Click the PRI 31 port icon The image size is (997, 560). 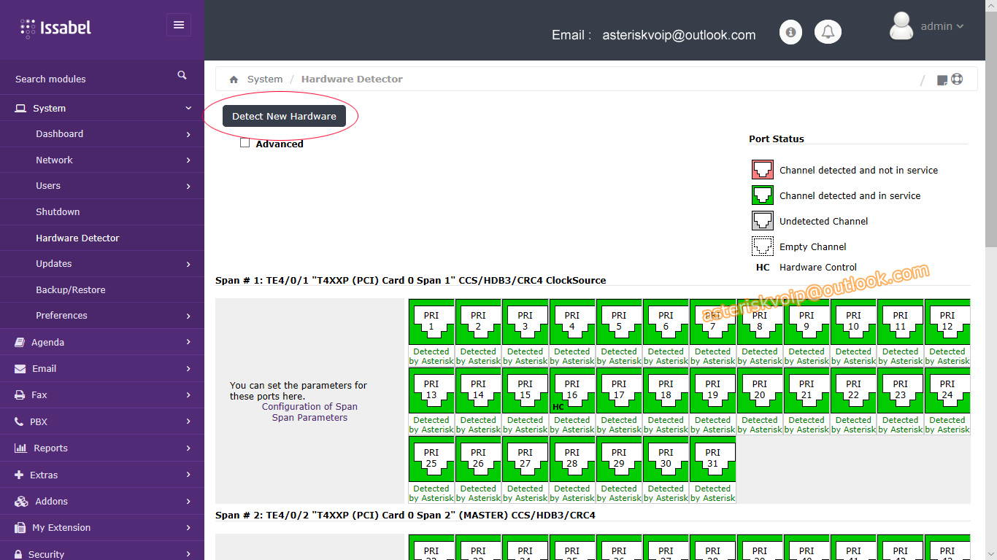712,459
